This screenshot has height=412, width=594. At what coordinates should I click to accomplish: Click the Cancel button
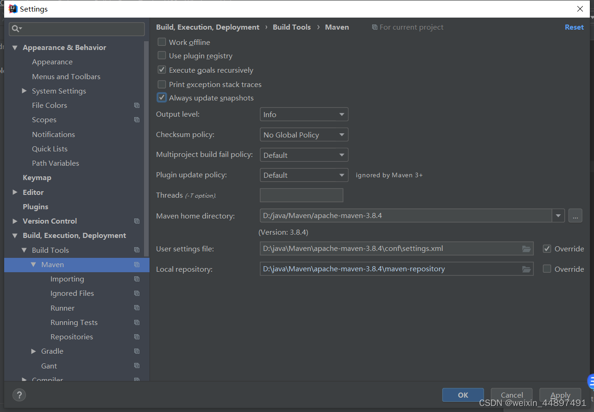(x=512, y=395)
